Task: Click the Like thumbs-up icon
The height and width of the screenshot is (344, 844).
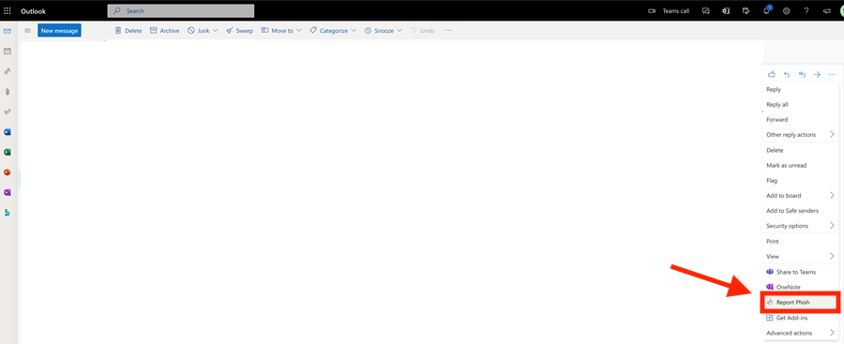Action: click(772, 74)
